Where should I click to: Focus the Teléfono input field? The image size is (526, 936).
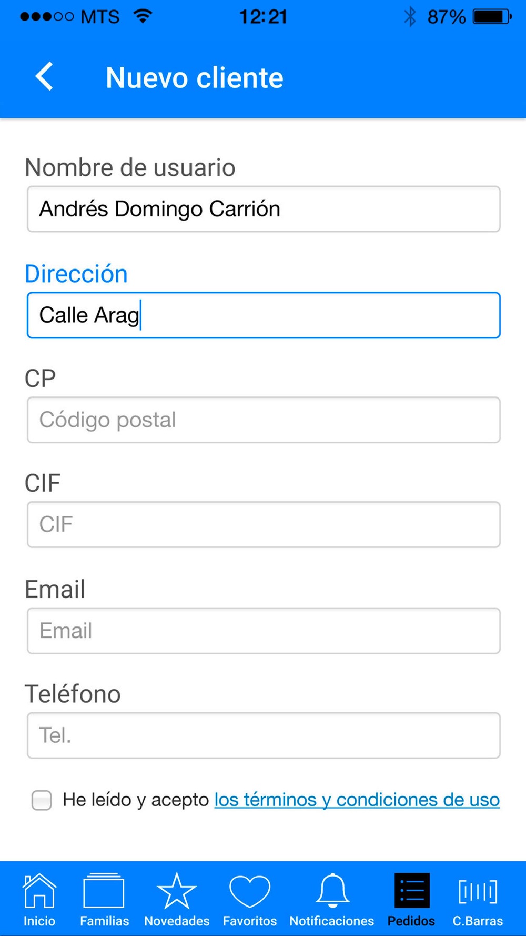[x=263, y=735]
